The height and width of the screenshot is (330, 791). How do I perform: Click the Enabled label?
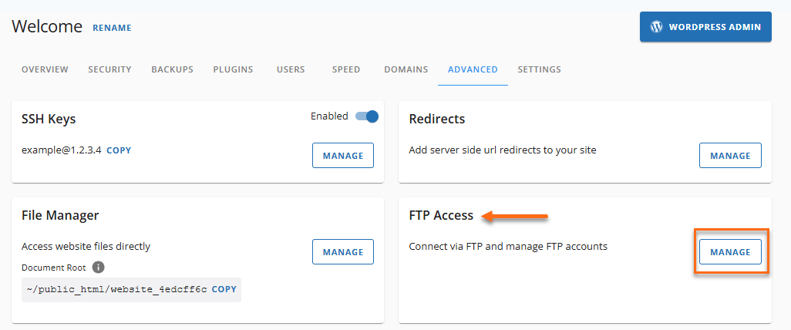click(x=329, y=116)
